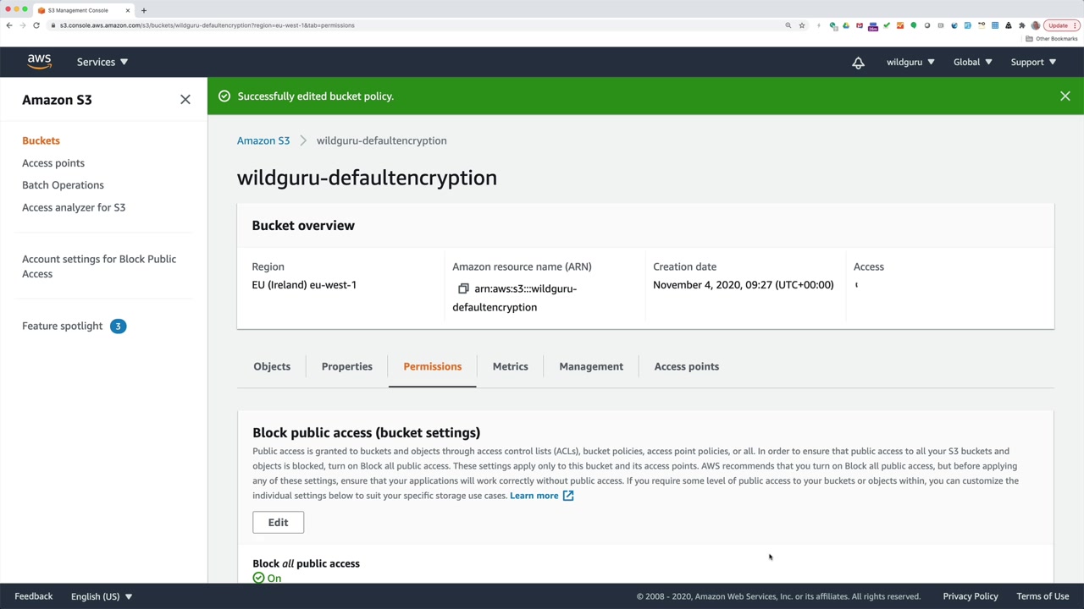Screen dimensions: 1084x609
Task: Click the Block all public access label
Action: [x=306, y=563]
